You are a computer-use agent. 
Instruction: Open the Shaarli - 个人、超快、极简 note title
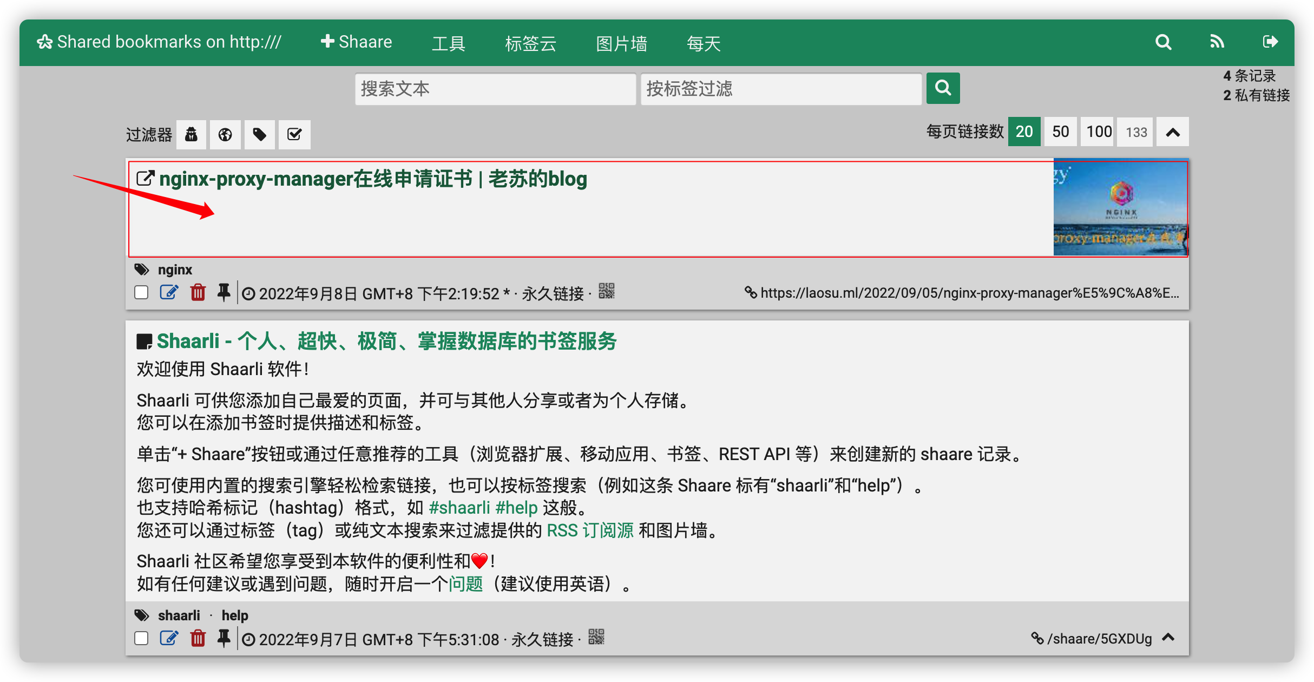[386, 342]
